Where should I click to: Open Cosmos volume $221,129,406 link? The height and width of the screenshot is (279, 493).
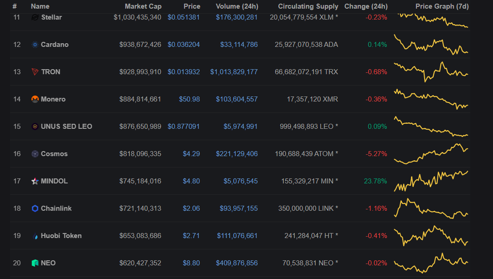[x=237, y=154]
